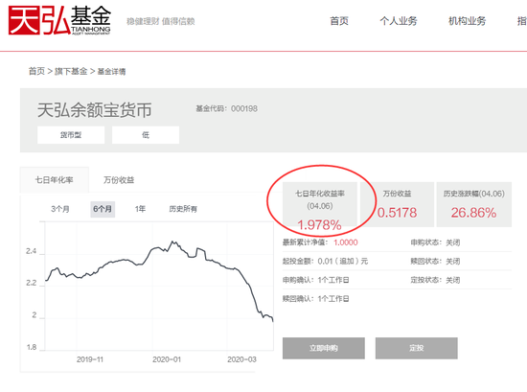
Task: Select the 6个月 chart range
Action: [103, 209]
